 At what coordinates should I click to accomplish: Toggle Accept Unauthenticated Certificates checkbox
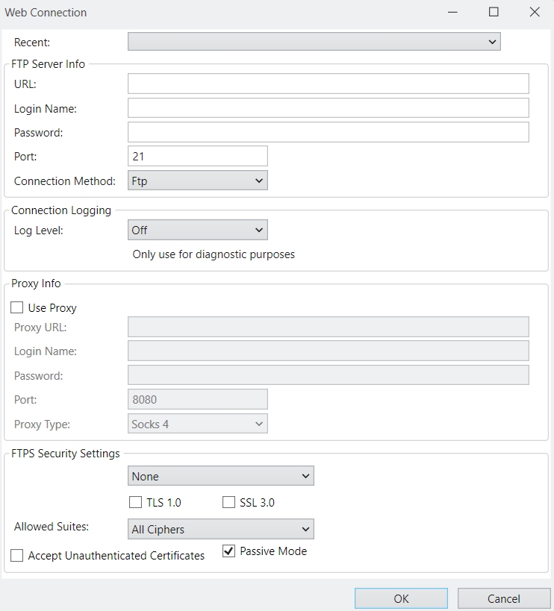point(17,555)
